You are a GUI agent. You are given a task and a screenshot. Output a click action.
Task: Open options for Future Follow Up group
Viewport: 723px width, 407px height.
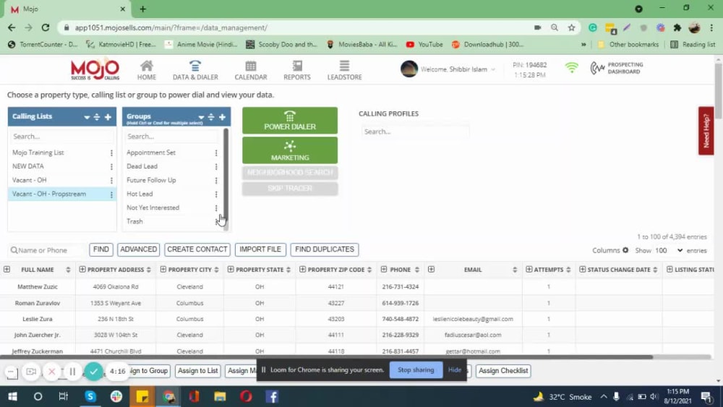(x=215, y=181)
